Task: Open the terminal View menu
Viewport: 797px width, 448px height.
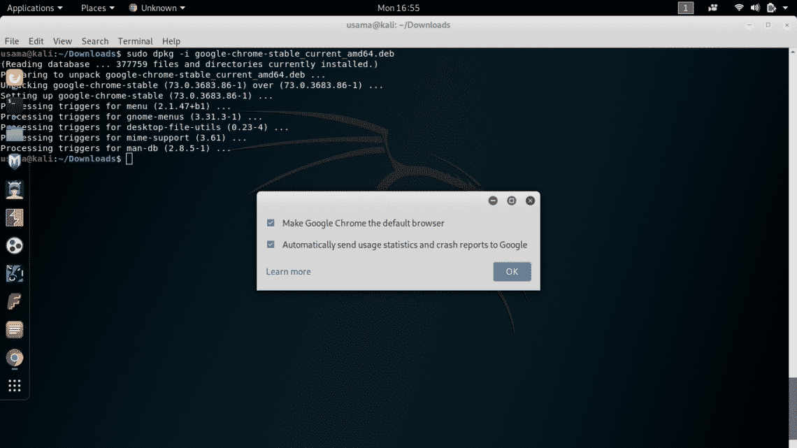Action: tap(62, 41)
